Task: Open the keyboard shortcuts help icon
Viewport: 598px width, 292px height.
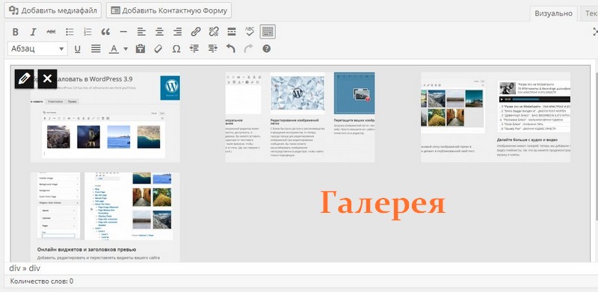Action: point(267,49)
